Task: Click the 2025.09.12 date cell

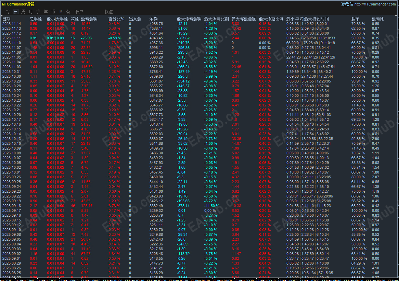Action: tap(11, 225)
